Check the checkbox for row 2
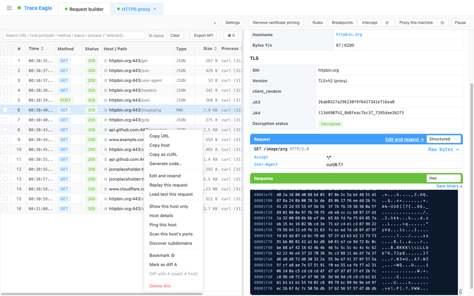 tap(5, 71)
